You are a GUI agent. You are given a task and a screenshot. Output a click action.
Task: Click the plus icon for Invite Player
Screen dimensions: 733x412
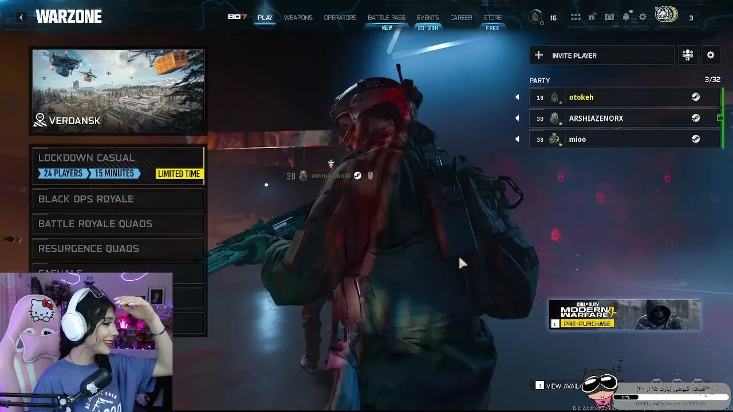538,55
